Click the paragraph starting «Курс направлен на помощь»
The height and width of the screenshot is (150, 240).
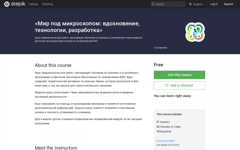tap(85, 108)
